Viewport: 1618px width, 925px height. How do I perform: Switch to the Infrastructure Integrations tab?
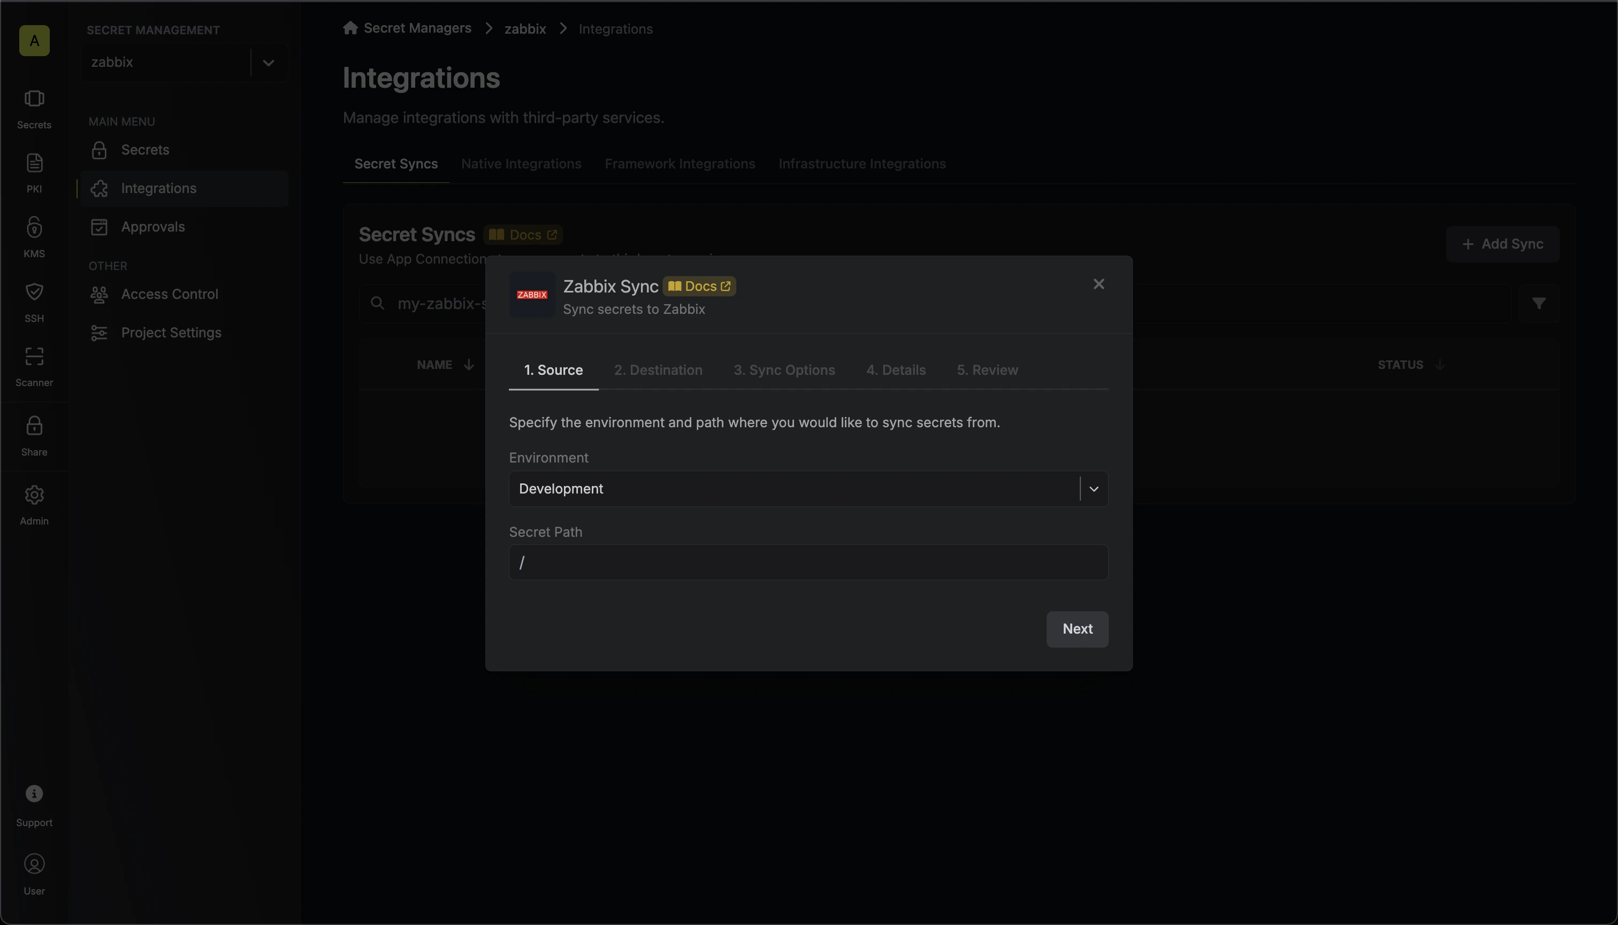pos(862,164)
